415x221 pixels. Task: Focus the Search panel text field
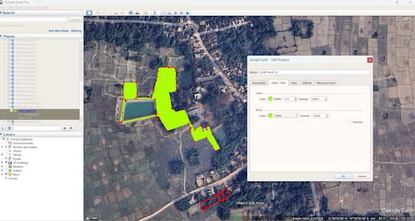(34, 20)
